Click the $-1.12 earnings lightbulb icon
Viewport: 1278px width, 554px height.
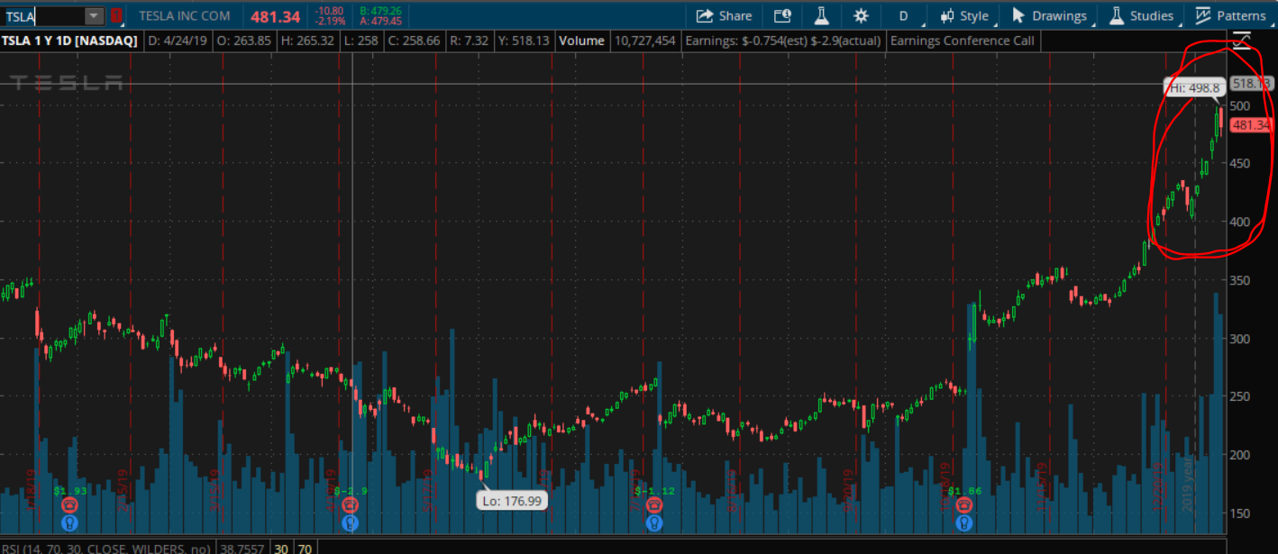pos(654,522)
